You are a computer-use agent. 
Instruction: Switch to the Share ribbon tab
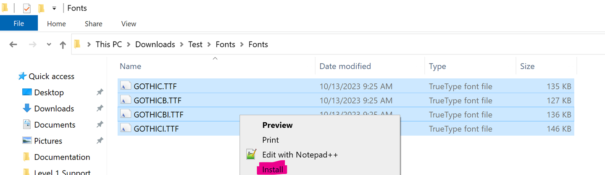pos(94,24)
